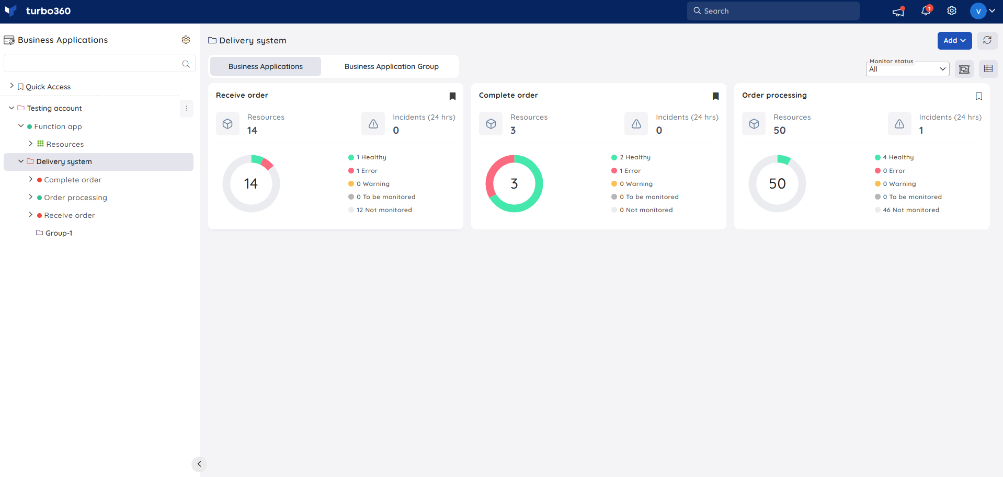Click the sidebar search magnifier icon
This screenshot has width=1003, height=477.
[x=186, y=64]
